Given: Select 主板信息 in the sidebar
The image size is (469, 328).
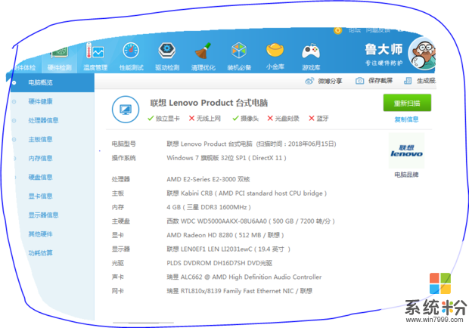Looking at the screenshot, I should coord(40,139).
